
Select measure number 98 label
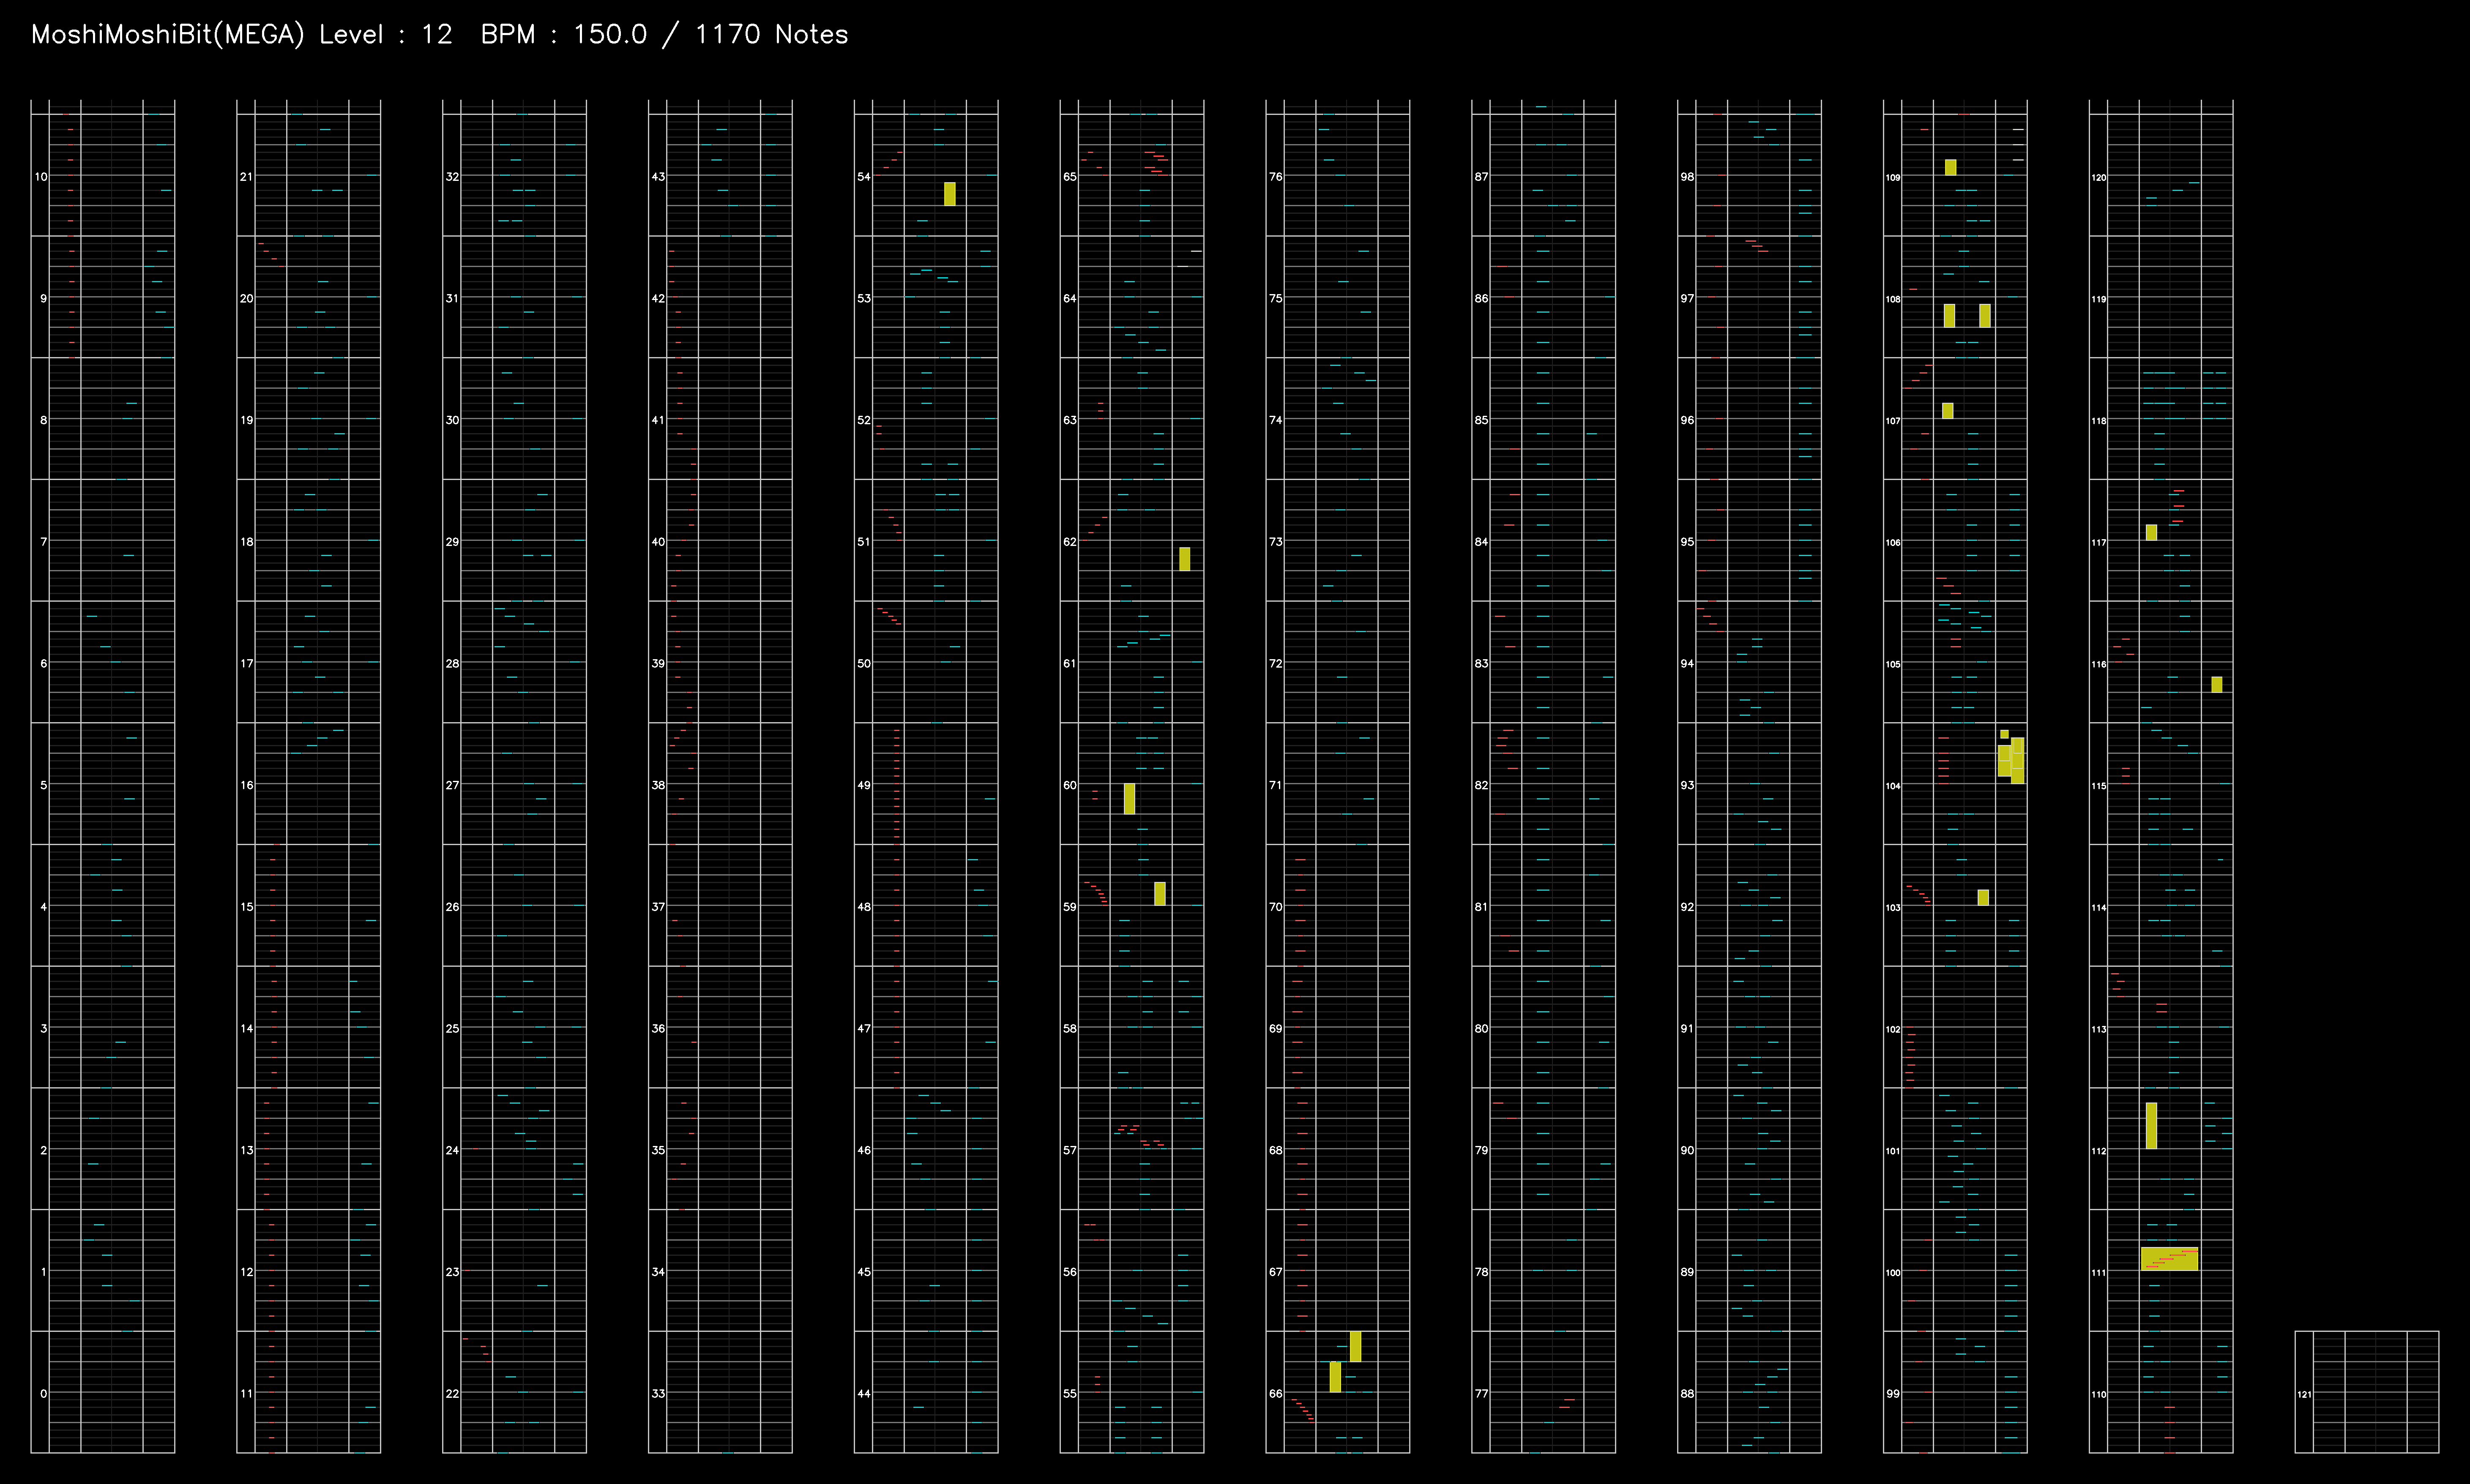[1688, 177]
